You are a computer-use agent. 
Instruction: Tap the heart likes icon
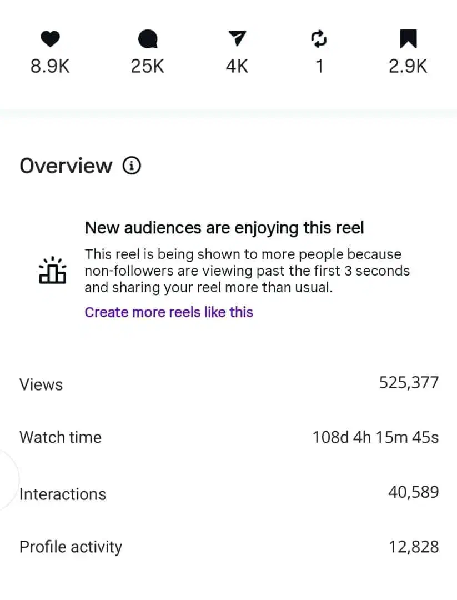[50, 39]
